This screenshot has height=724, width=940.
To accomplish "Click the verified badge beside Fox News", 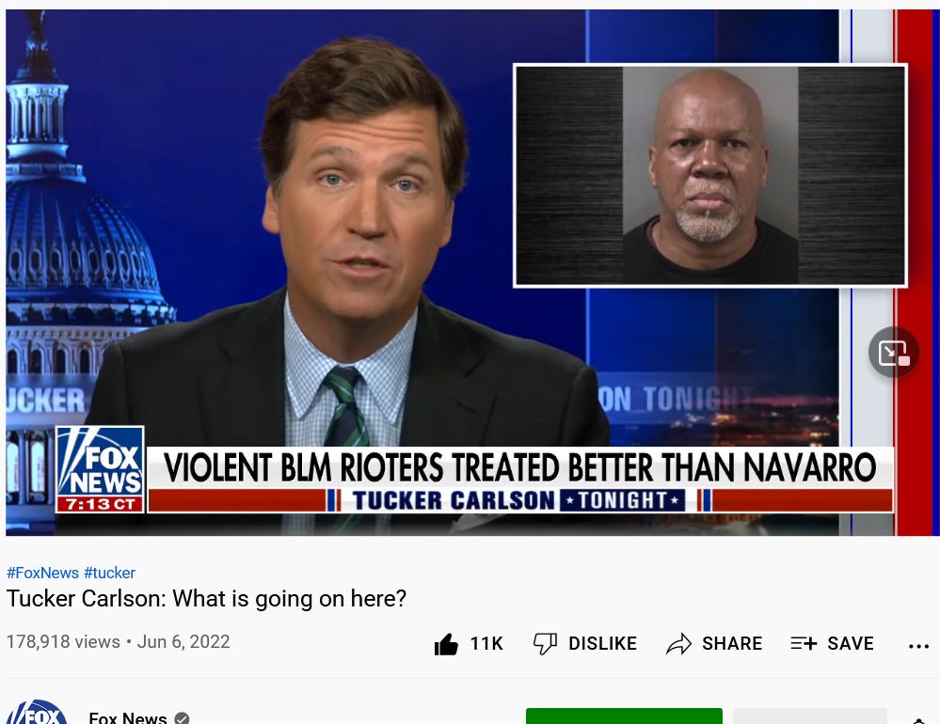I will (182, 717).
